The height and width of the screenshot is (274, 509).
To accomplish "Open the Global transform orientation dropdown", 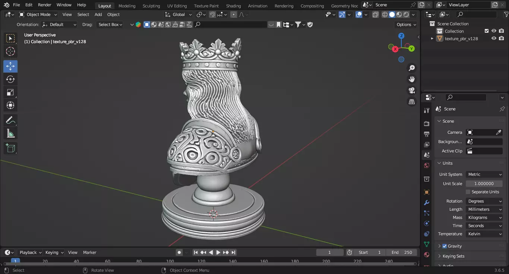I will pos(178,14).
